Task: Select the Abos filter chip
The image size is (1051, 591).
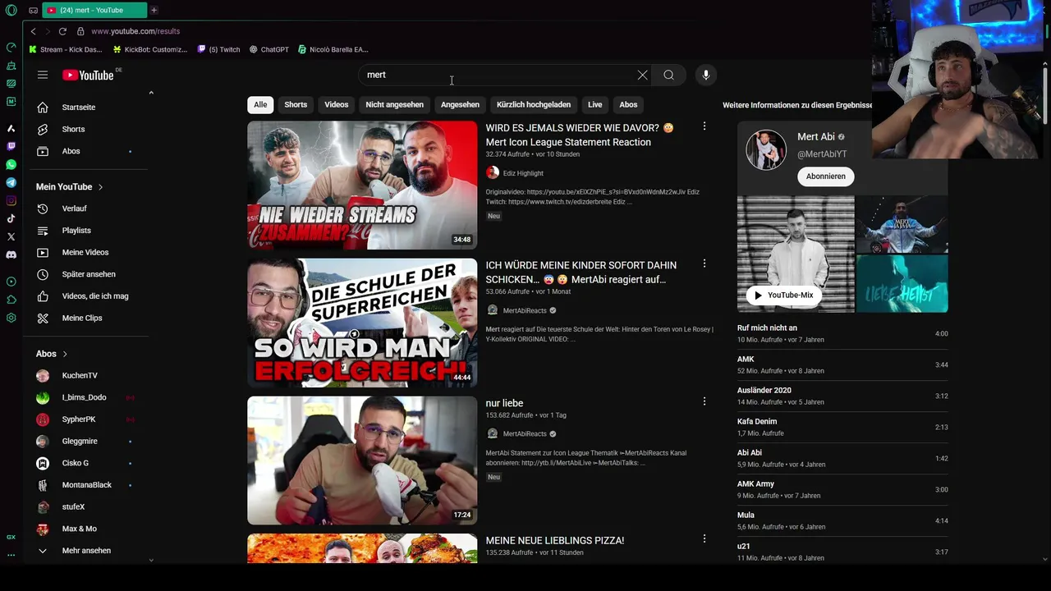Action: coord(628,105)
